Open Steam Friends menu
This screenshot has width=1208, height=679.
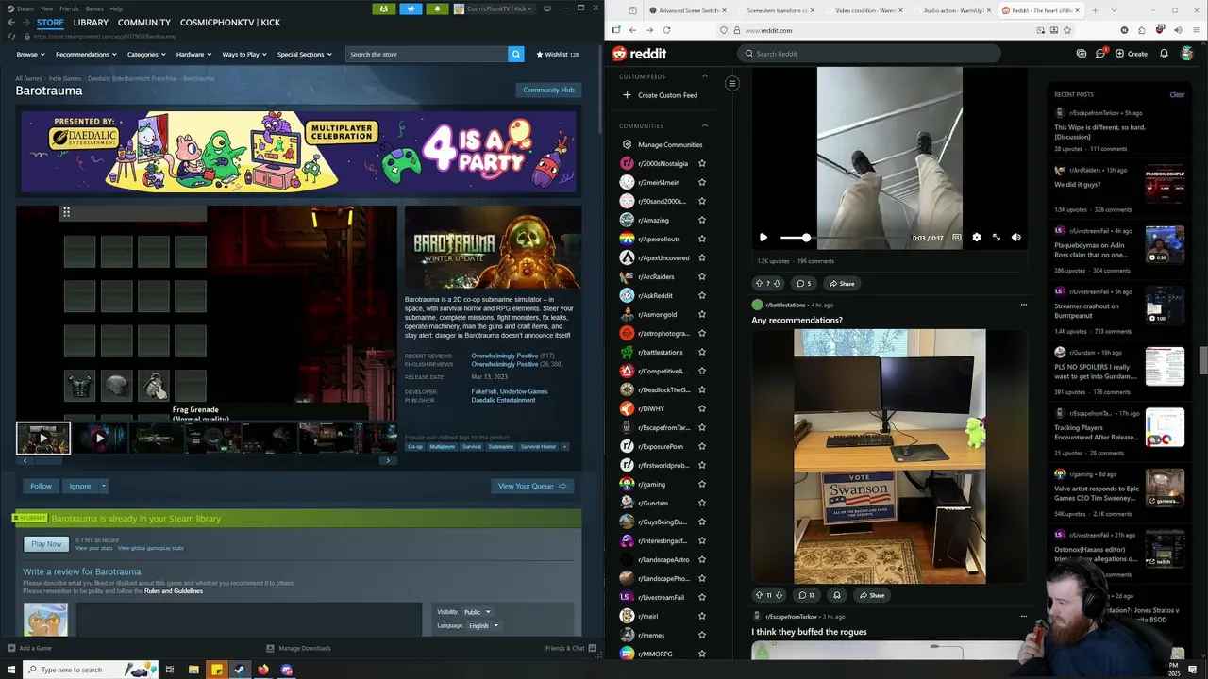point(69,8)
